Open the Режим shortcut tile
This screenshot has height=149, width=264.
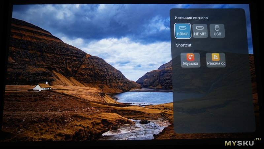coord(216,60)
